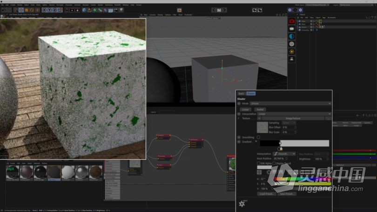377x212 pixels.
Task: Open the Mode dropdown set to Simple
Action: 290,103
